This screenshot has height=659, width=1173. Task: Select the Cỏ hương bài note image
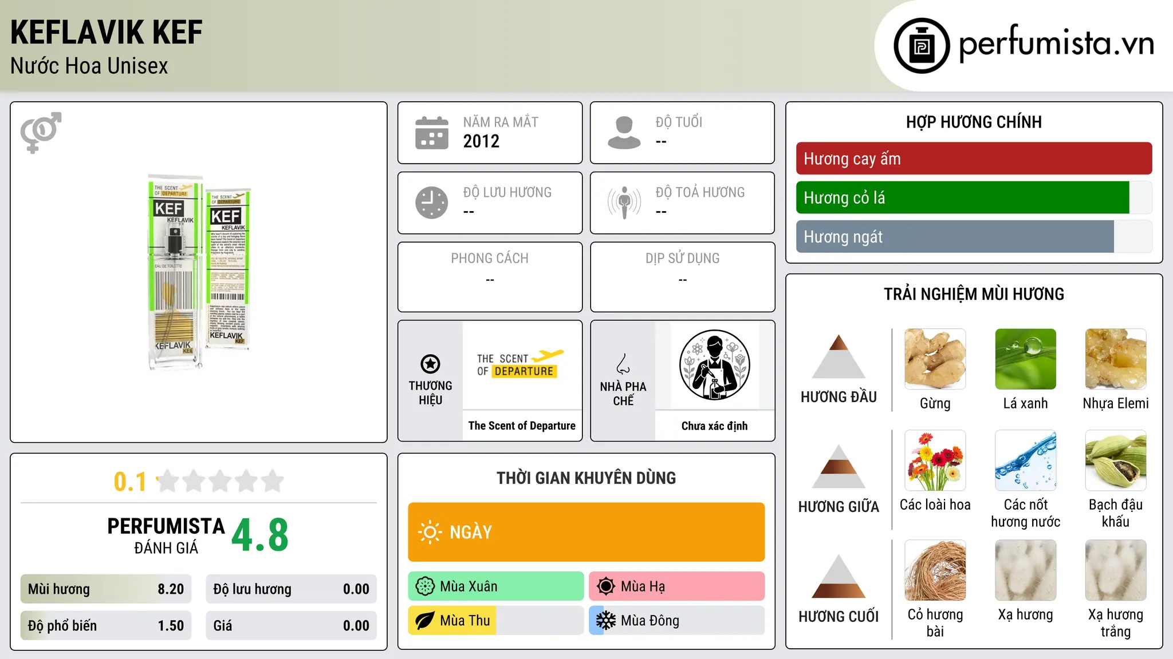(935, 570)
